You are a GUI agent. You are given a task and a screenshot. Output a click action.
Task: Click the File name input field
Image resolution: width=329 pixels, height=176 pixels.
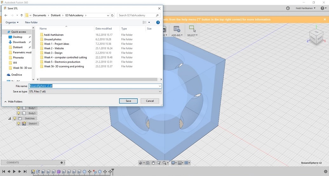tap(95, 86)
